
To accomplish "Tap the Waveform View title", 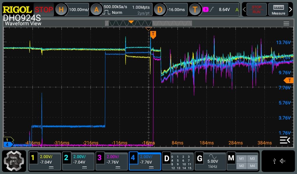I will (x=23, y=23).
